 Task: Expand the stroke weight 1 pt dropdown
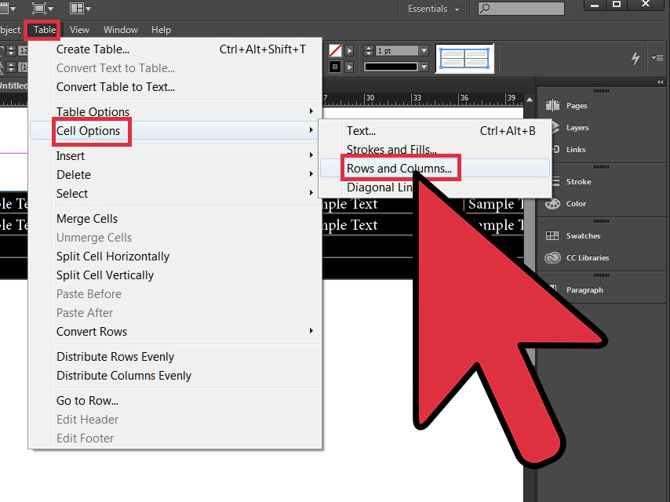(424, 51)
